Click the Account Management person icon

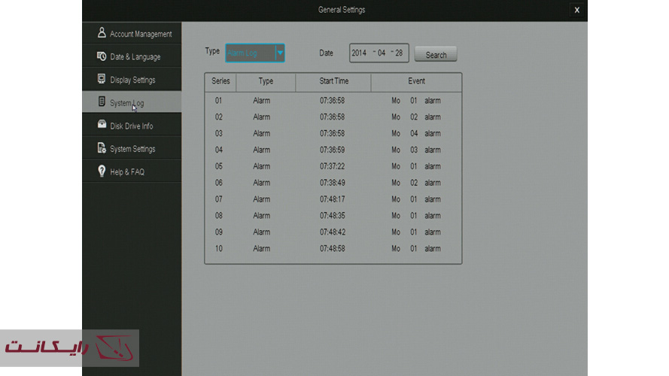(102, 34)
